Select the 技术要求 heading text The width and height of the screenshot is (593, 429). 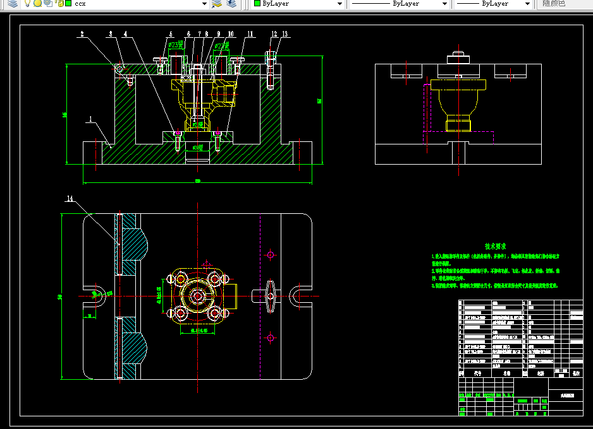point(496,247)
